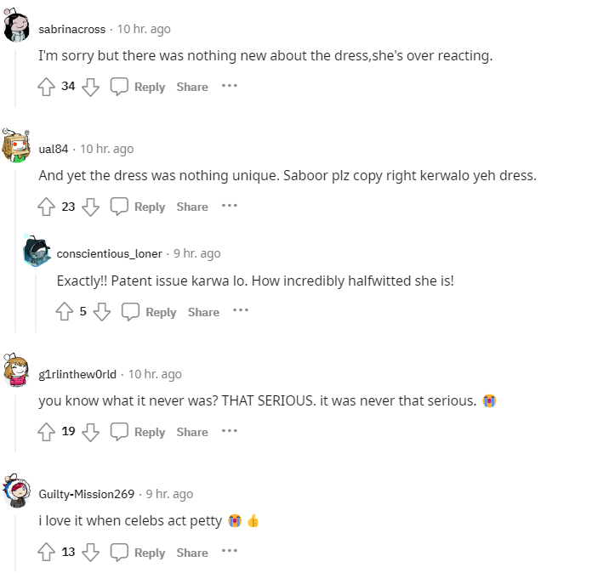The image size is (598, 573).
Task: Downvote Guilty-Mission269's comment
Action: [91, 553]
